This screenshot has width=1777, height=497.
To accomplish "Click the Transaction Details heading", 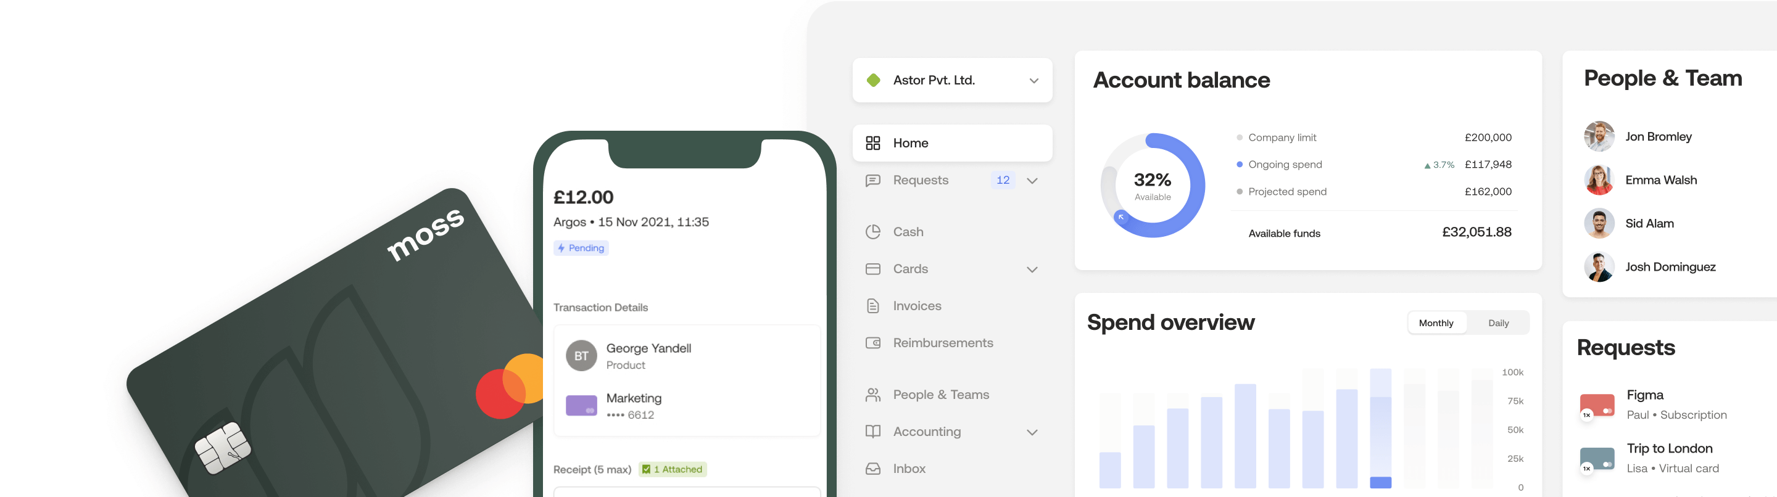I will pos(600,308).
